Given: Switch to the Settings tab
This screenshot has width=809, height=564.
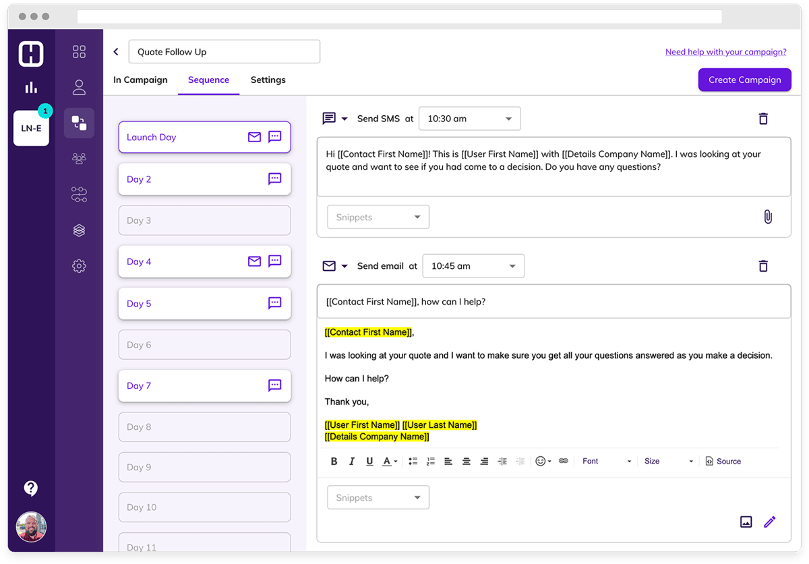Looking at the screenshot, I should point(268,80).
